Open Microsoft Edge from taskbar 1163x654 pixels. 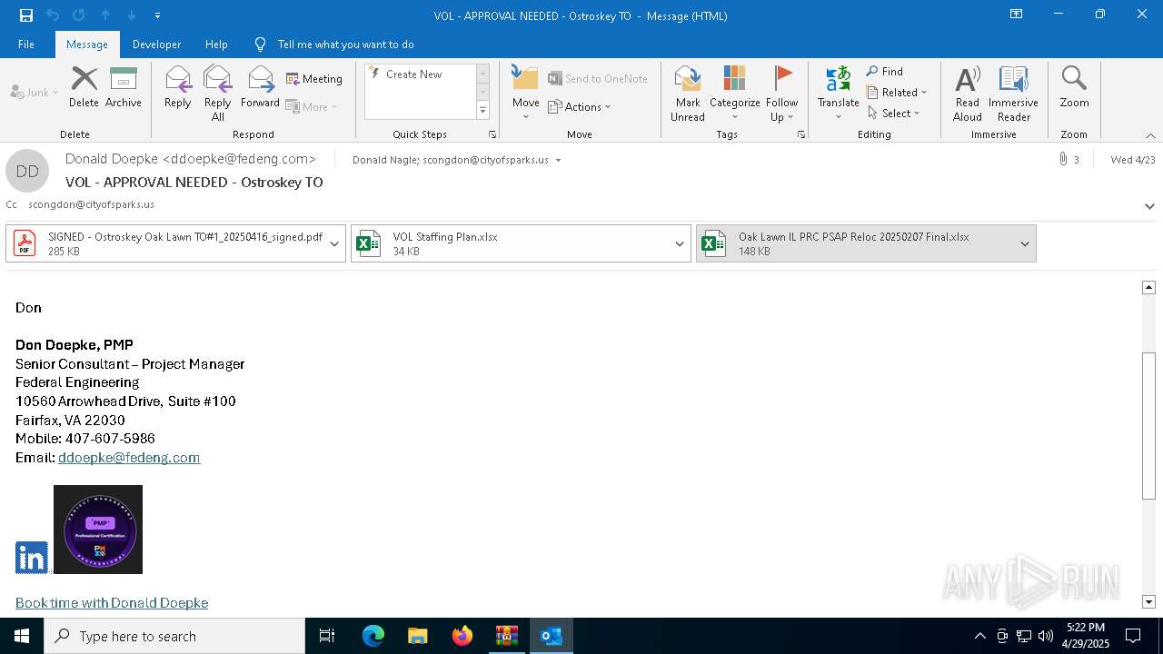[x=373, y=636]
